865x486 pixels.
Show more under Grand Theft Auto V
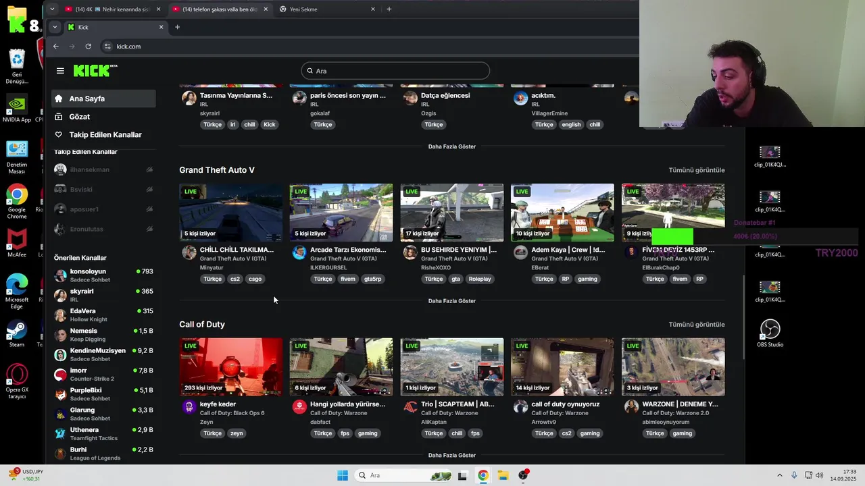(x=451, y=301)
